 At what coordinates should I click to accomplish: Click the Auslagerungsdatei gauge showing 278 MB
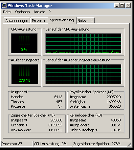pos(25,74)
